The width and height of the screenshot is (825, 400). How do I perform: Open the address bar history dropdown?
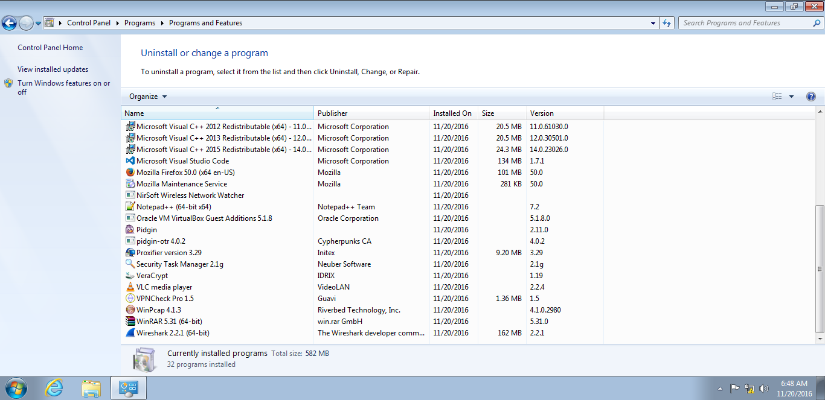(653, 23)
